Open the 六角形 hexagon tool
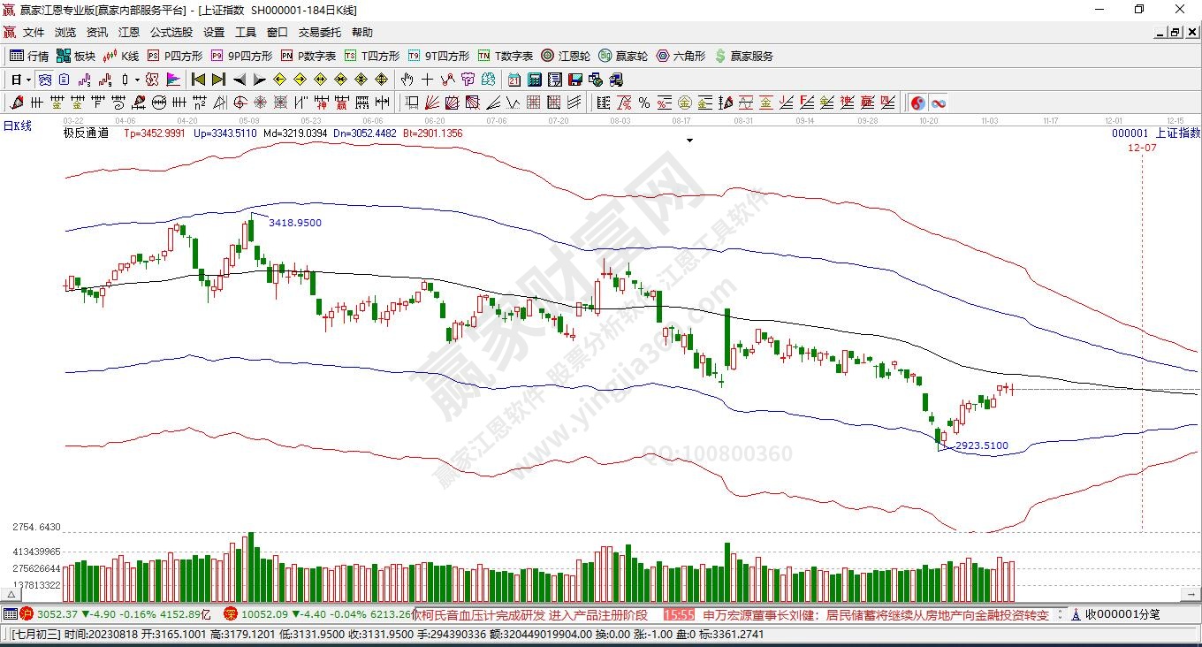The image size is (1202, 647). (681, 56)
